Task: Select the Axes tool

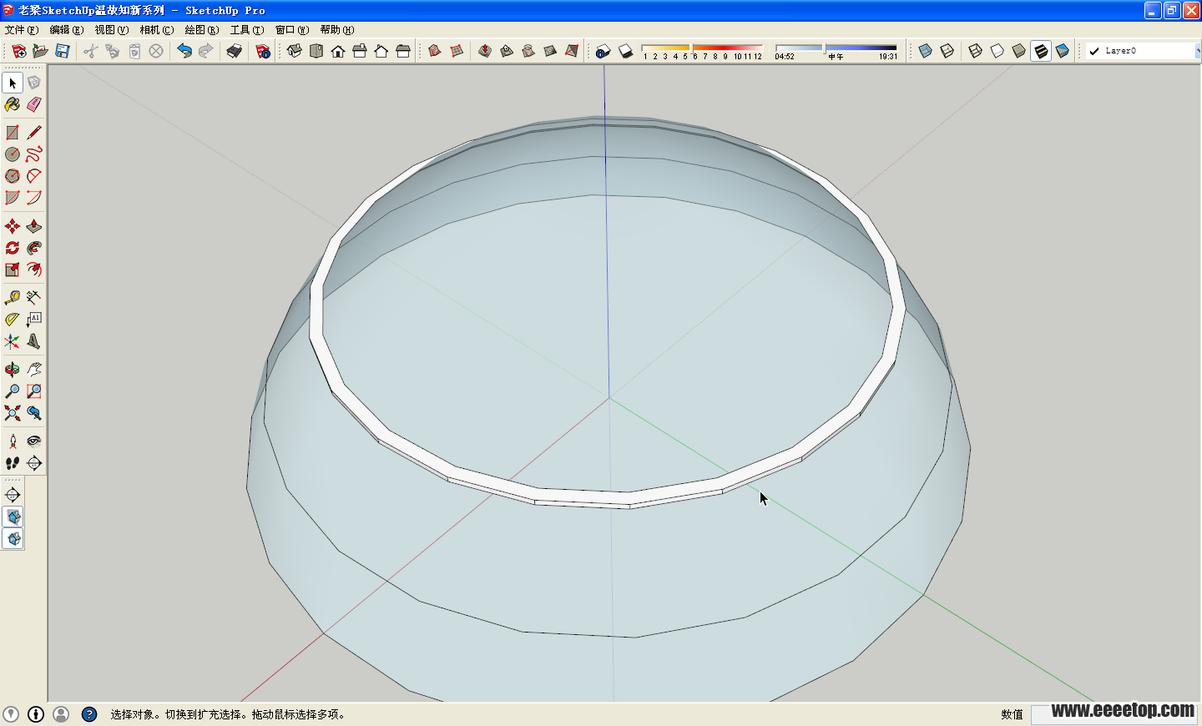Action: (x=13, y=341)
